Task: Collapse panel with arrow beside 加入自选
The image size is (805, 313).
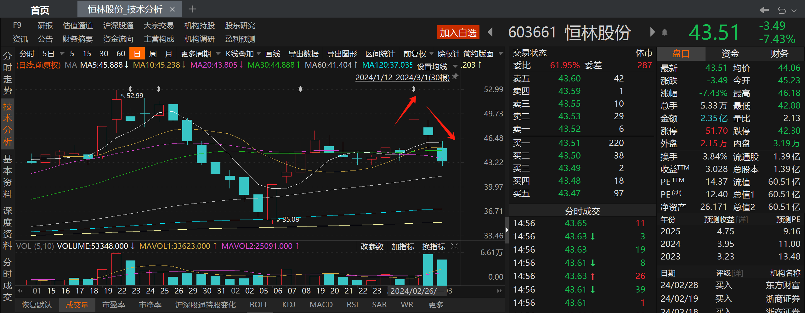Action: pyautogui.click(x=490, y=32)
